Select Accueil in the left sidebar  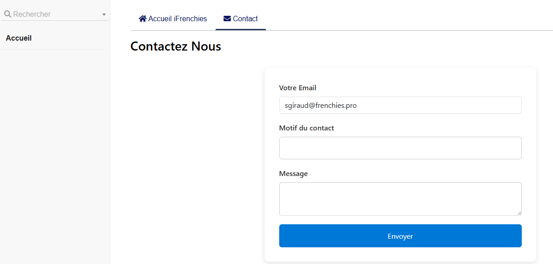click(19, 38)
